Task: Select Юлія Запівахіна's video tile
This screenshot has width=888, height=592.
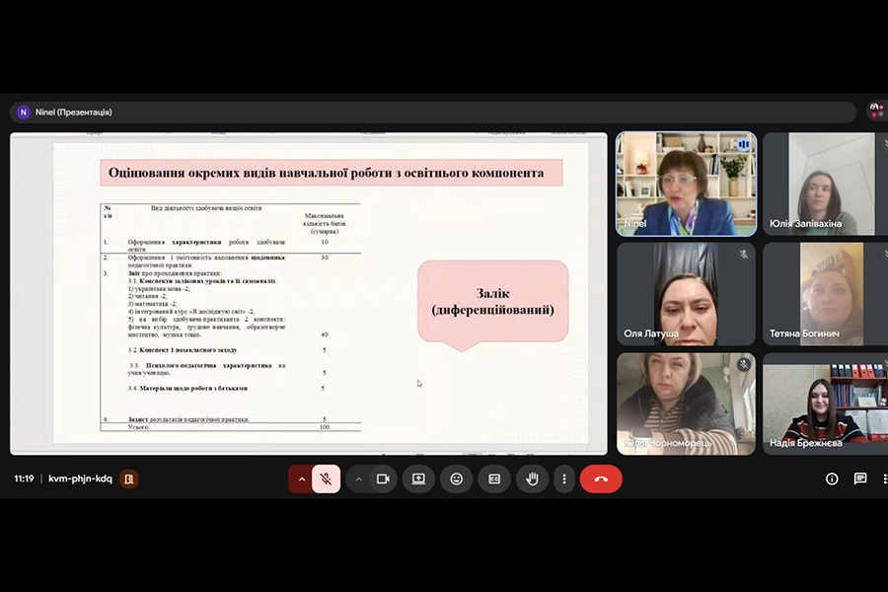Action: click(825, 184)
